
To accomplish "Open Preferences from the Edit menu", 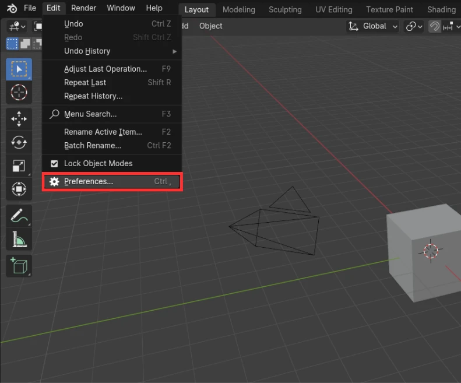I will (112, 181).
